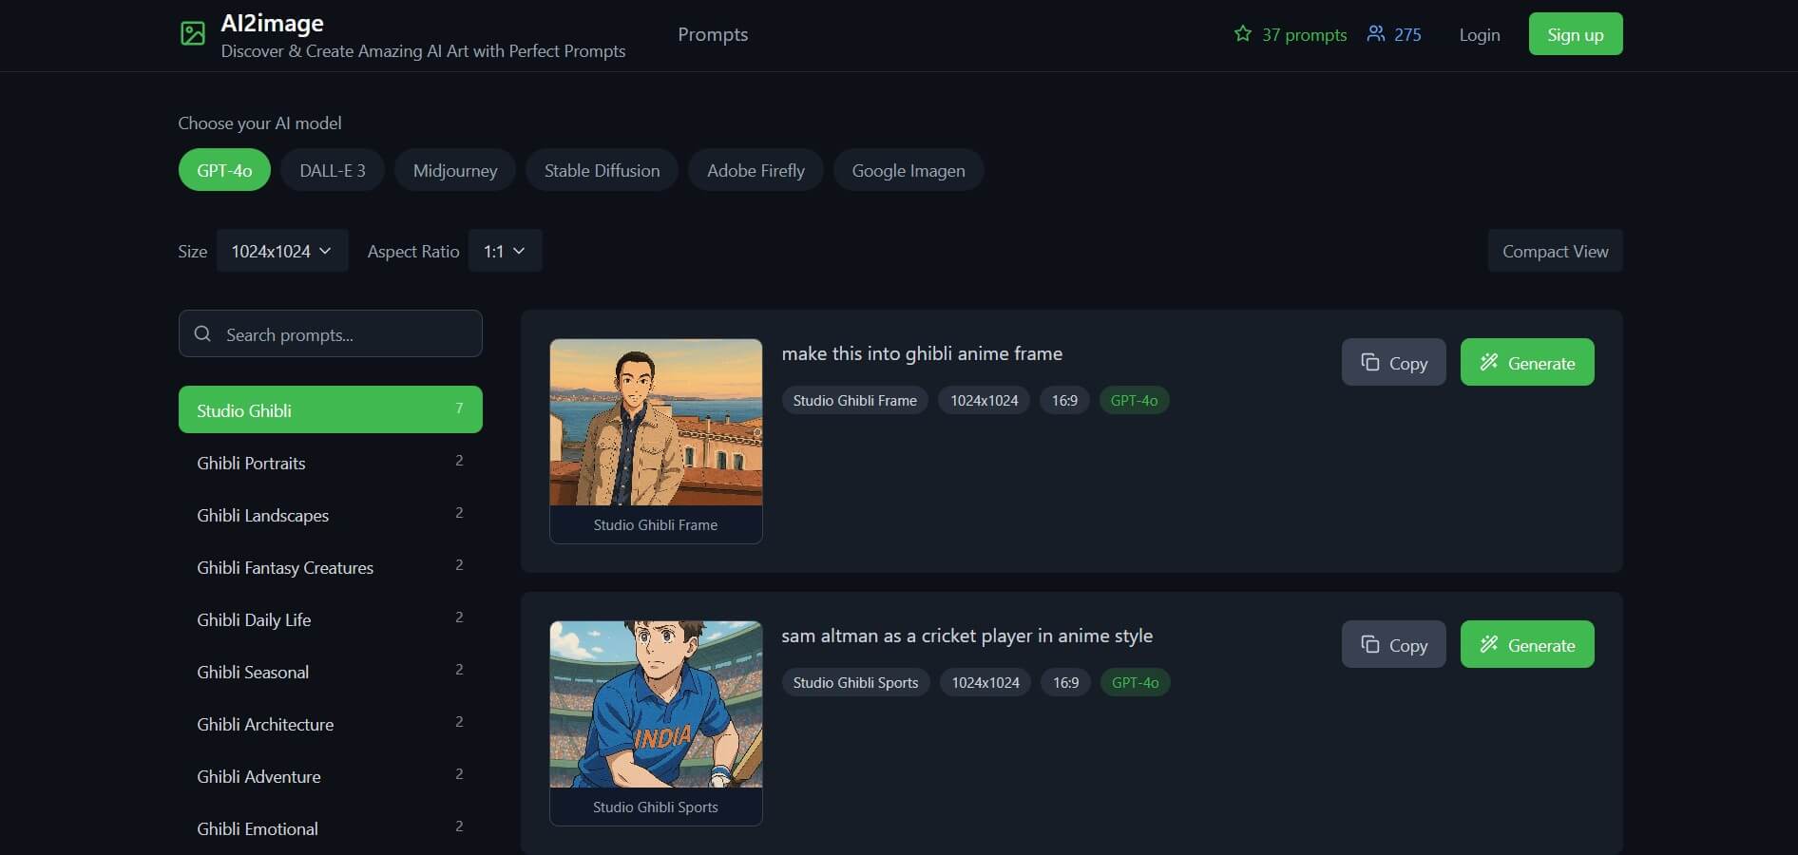Select the Studio Ghibli category
Image resolution: width=1798 pixels, height=855 pixels.
(331, 409)
